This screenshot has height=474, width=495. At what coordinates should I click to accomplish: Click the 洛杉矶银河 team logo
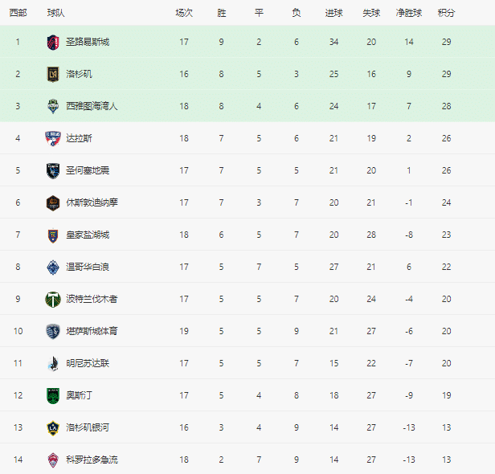53,427
